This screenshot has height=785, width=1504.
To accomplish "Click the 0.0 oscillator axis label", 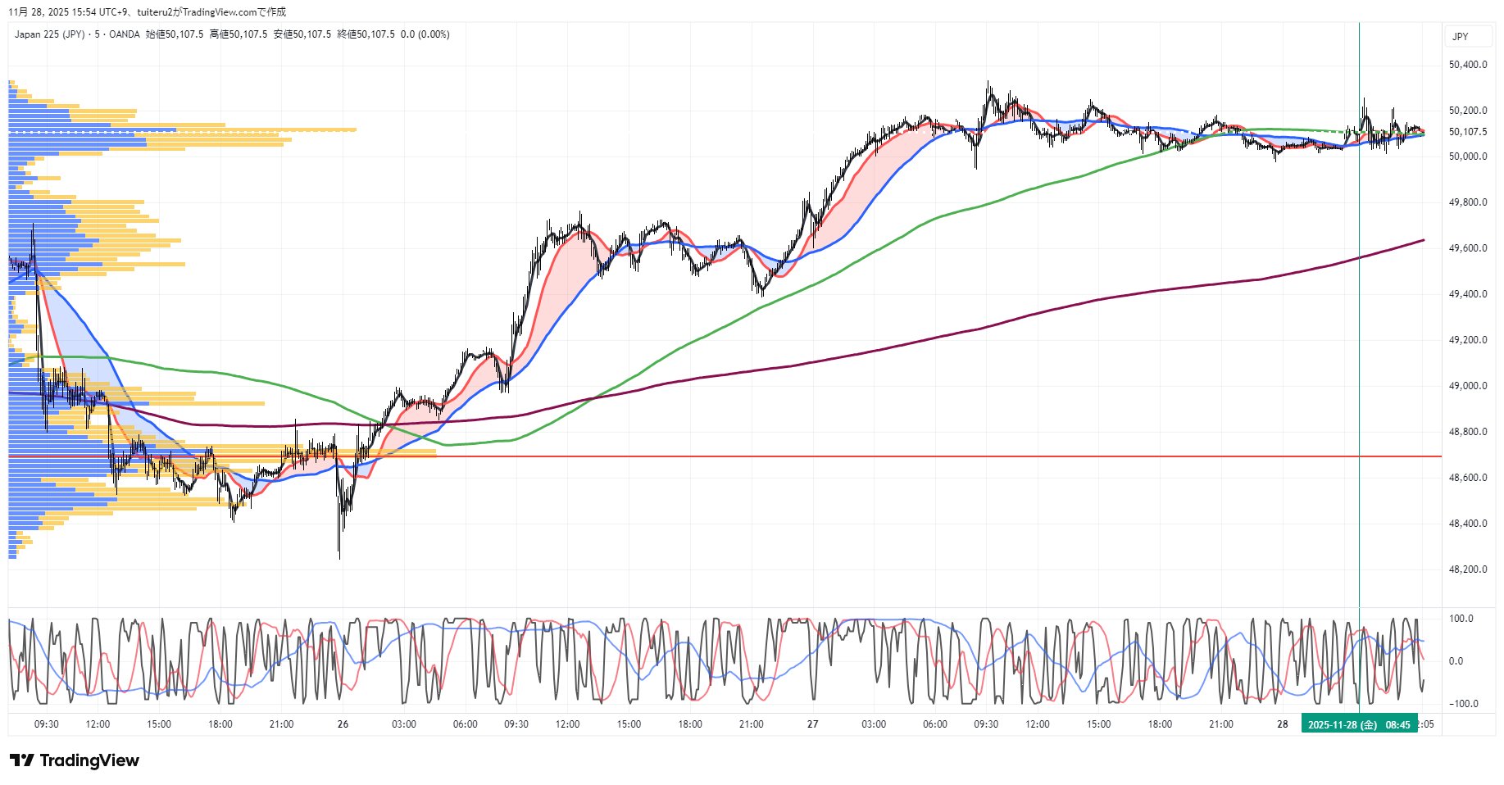I will (1456, 661).
